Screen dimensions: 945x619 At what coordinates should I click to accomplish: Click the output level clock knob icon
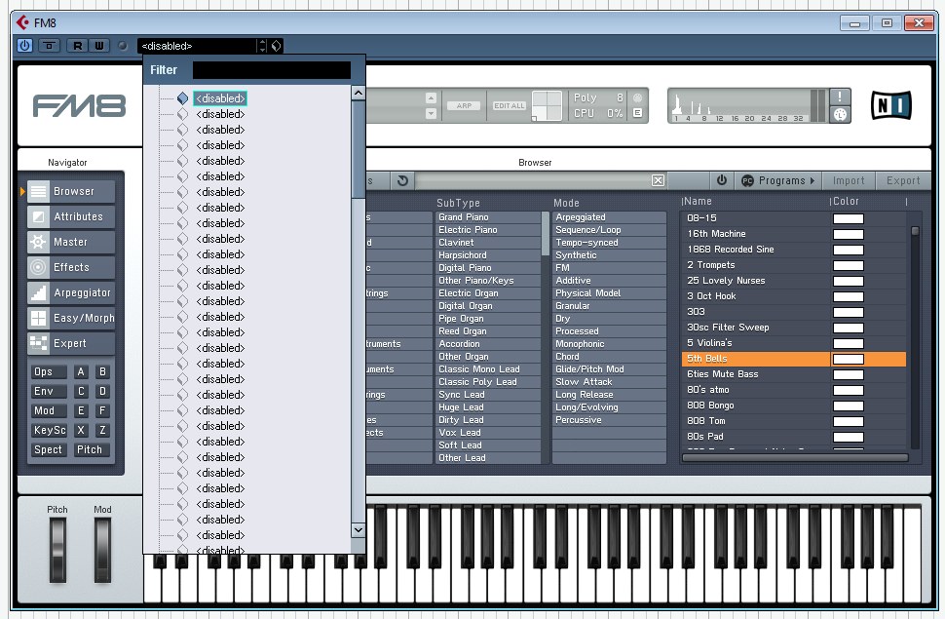coord(840,115)
